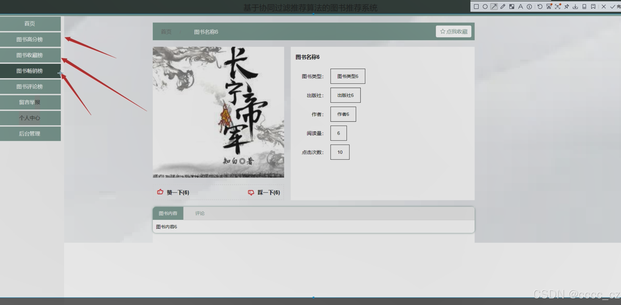Open 图书高分榜 in the sidebar
Screen dimensions: 621x305
click(x=30, y=39)
